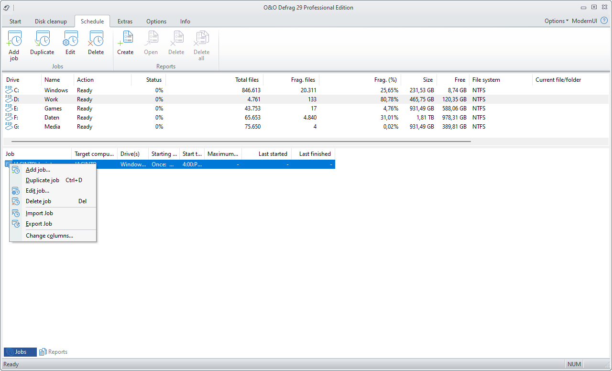The image size is (612, 371).
Task: Click the Add job context menu icon
Action: pyautogui.click(x=16, y=170)
